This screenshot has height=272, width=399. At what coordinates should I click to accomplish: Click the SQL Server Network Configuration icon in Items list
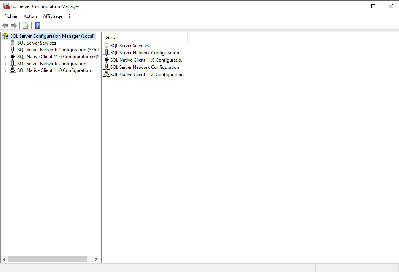coord(107,67)
